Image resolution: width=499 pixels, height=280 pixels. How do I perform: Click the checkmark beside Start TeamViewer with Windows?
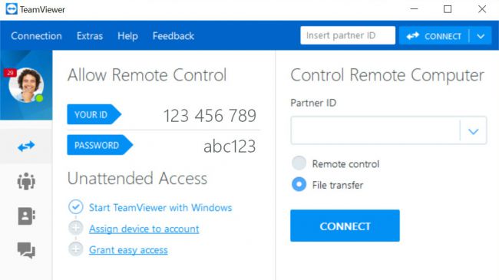coord(76,207)
